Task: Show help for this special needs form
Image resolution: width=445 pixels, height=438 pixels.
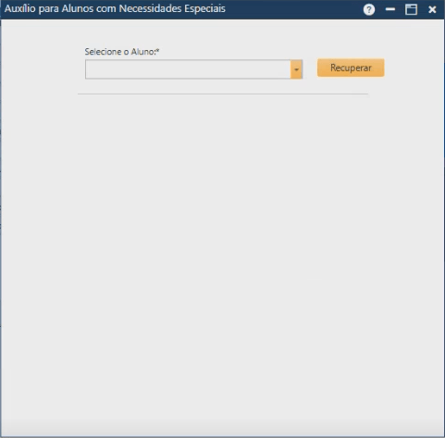Action: click(369, 9)
